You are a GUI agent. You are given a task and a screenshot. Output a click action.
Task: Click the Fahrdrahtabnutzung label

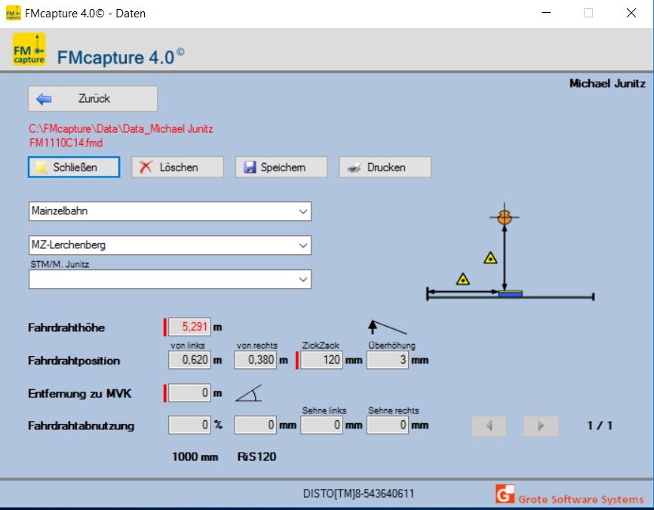pyautogui.click(x=81, y=426)
